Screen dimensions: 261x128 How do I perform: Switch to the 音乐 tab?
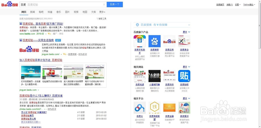[58, 12]
